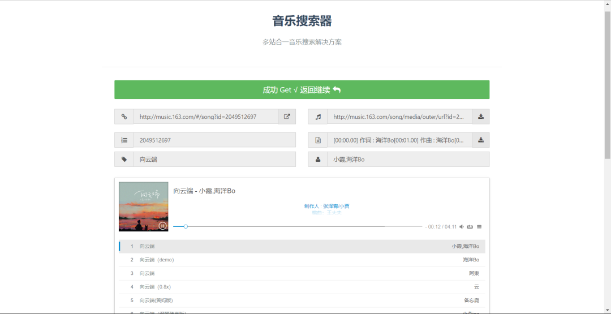Play track 4 向云端 (0.8x)
The image size is (611, 314).
coord(302,287)
